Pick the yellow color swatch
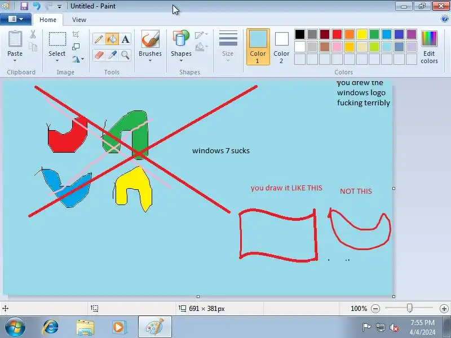451x338 pixels. (x=362, y=34)
